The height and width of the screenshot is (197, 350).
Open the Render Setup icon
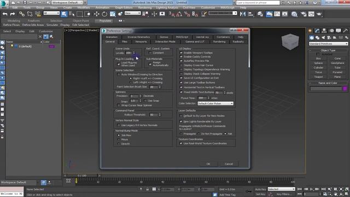(x=304, y=14)
